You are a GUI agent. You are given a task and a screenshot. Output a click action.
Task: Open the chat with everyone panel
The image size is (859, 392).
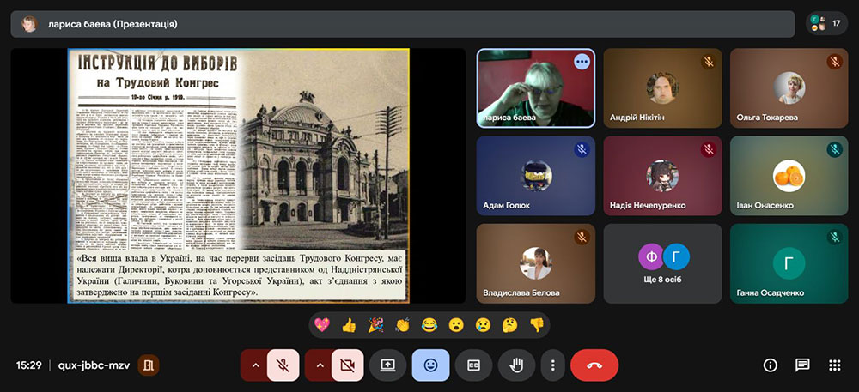click(x=802, y=365)
